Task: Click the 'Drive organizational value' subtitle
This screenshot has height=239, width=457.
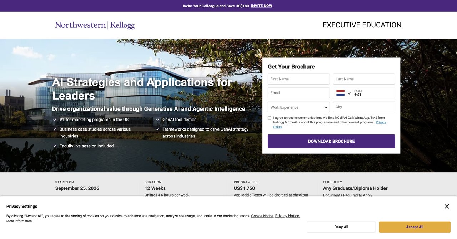Action: 149,109
